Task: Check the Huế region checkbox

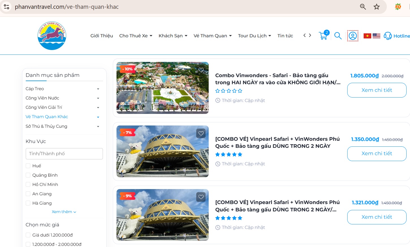Action: click(28, 166)
